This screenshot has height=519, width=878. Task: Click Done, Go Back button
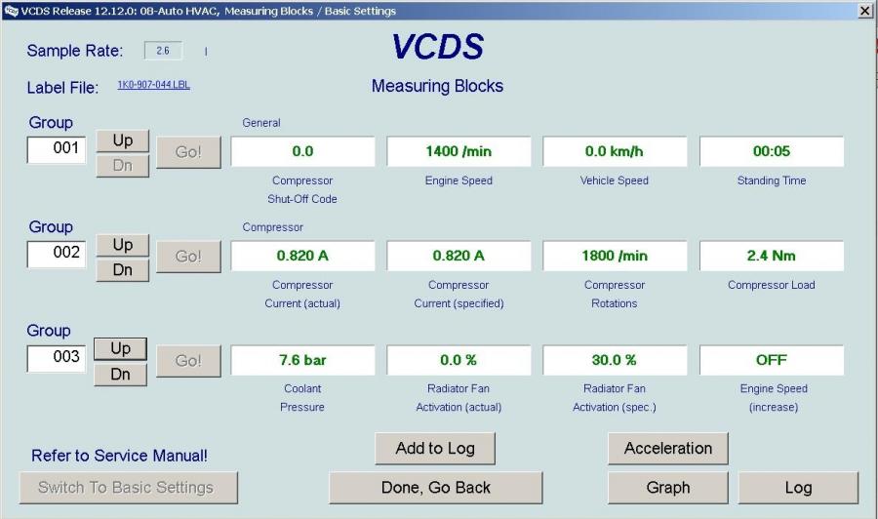pos(435,488)
